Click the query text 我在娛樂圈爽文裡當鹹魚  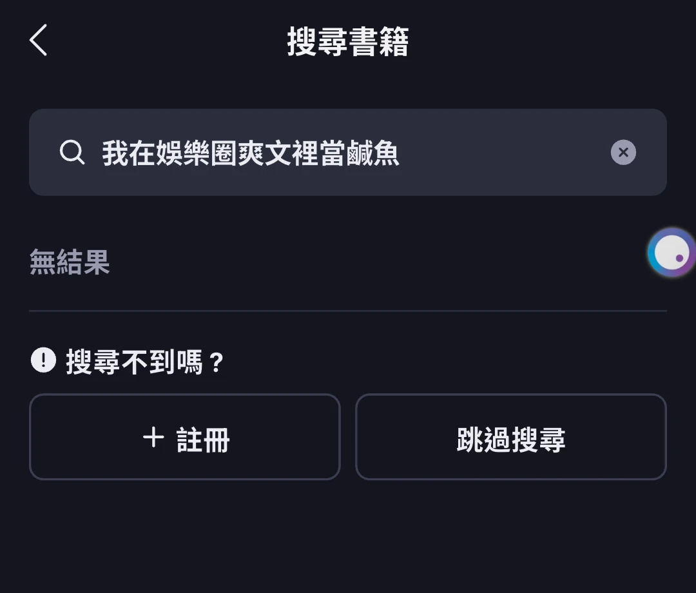(x=250, y=153)
